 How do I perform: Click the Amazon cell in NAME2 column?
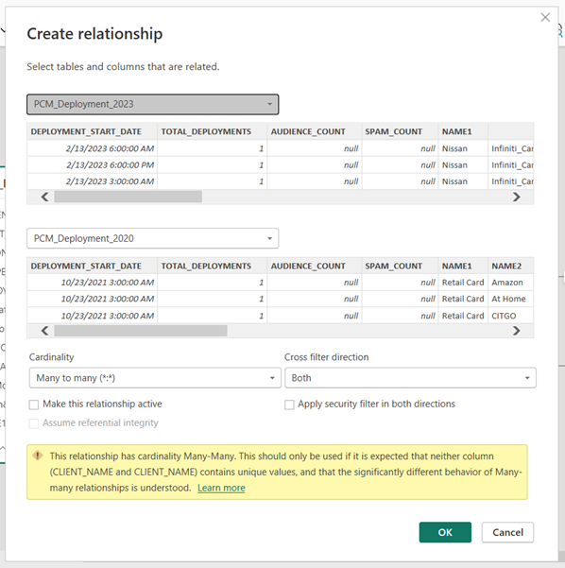tap(510, 283)
